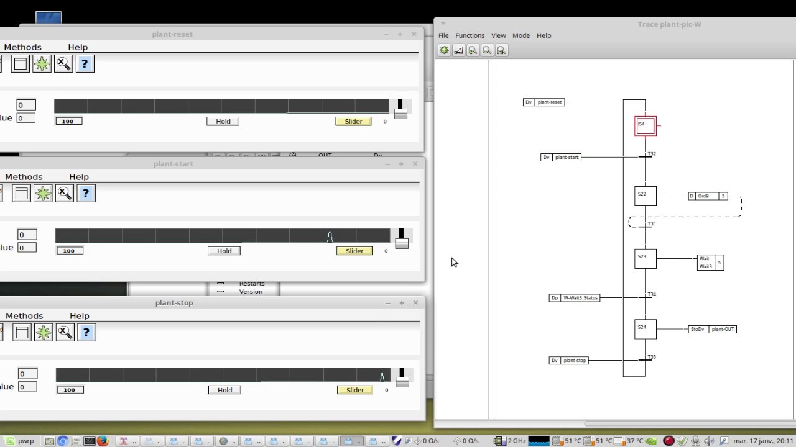Open the Methods menu in plant-reset
The width and height of the screenshot is (796, 447).
pyautogui.click(x=22, y=47)
